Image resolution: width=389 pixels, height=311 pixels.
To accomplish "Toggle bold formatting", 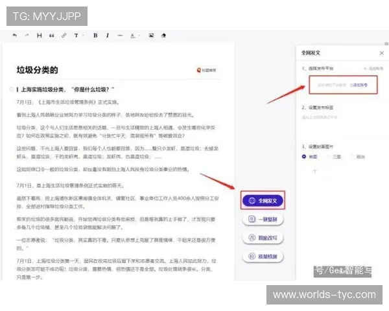I will pyautogui.click(x=95, y=36).
